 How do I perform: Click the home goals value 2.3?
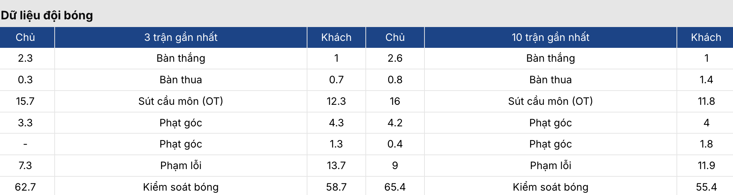tap(25, 58)
